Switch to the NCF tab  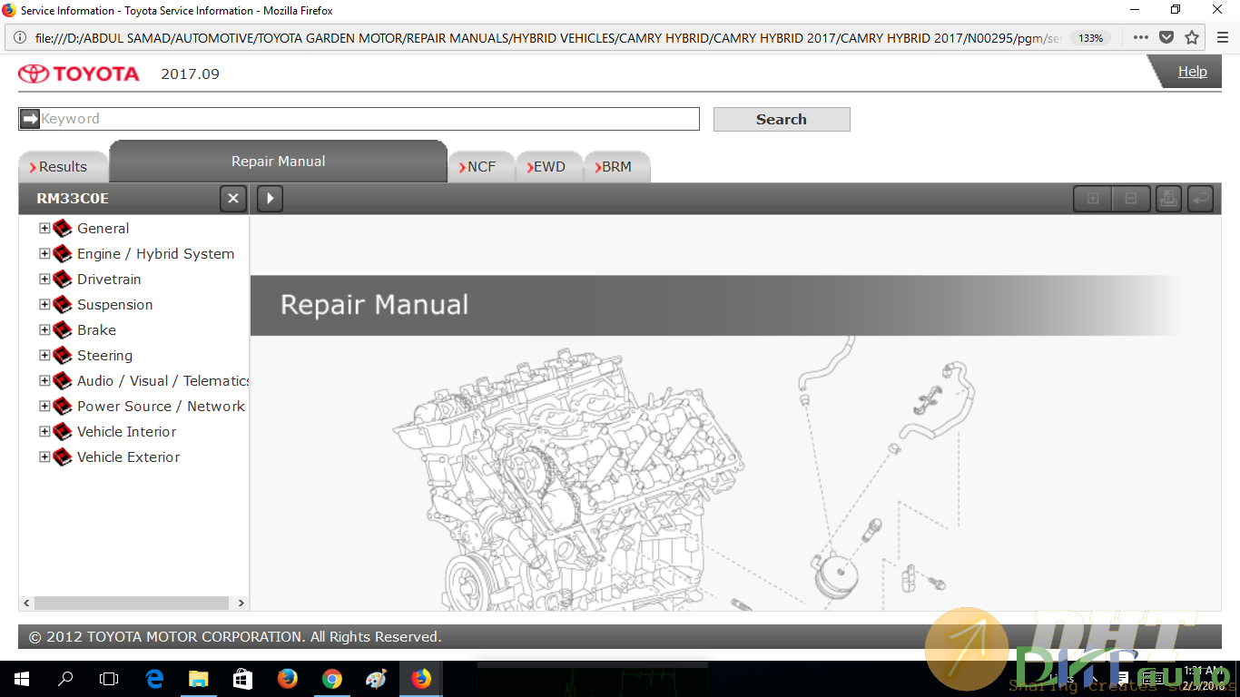(480, 167)
